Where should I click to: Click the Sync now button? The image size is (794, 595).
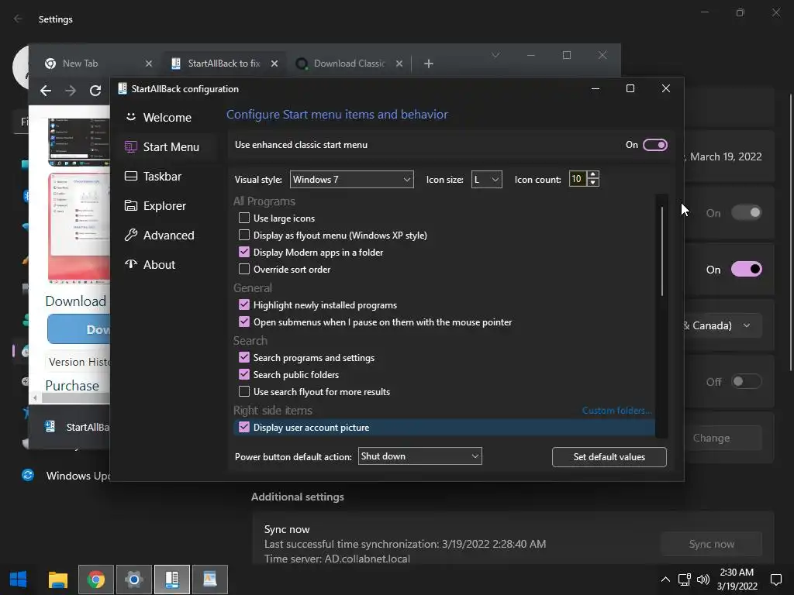tap(712, 544)
